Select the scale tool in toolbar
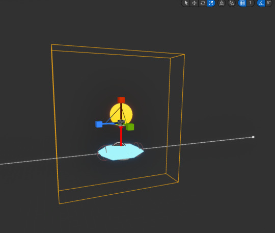The width and height of the screenshot is (275, 233). (211, 3)
